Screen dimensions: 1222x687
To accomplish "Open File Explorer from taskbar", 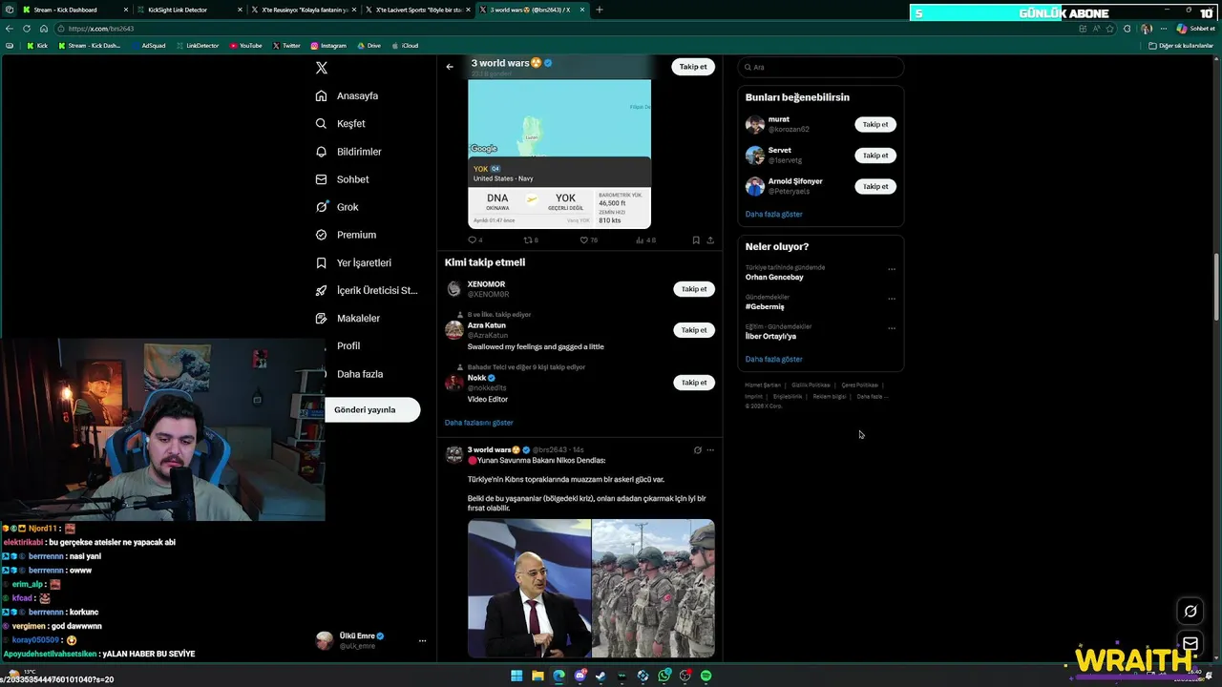I will pyautogui.click(x=537, y=676).
